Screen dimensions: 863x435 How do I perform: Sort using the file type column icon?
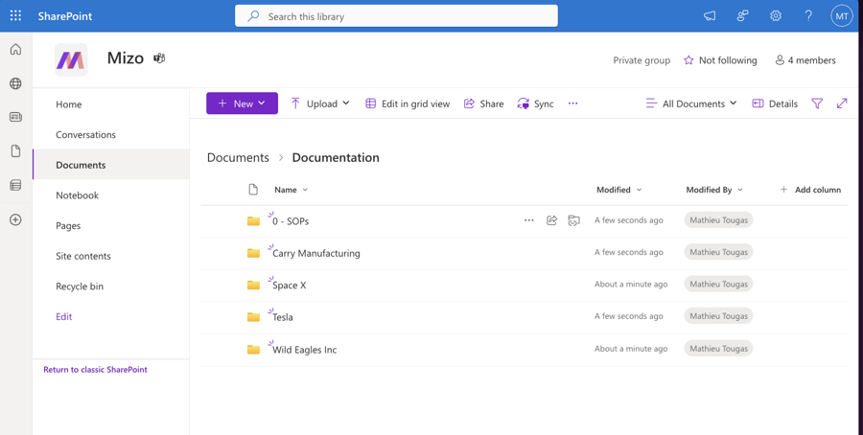[253, 190]
